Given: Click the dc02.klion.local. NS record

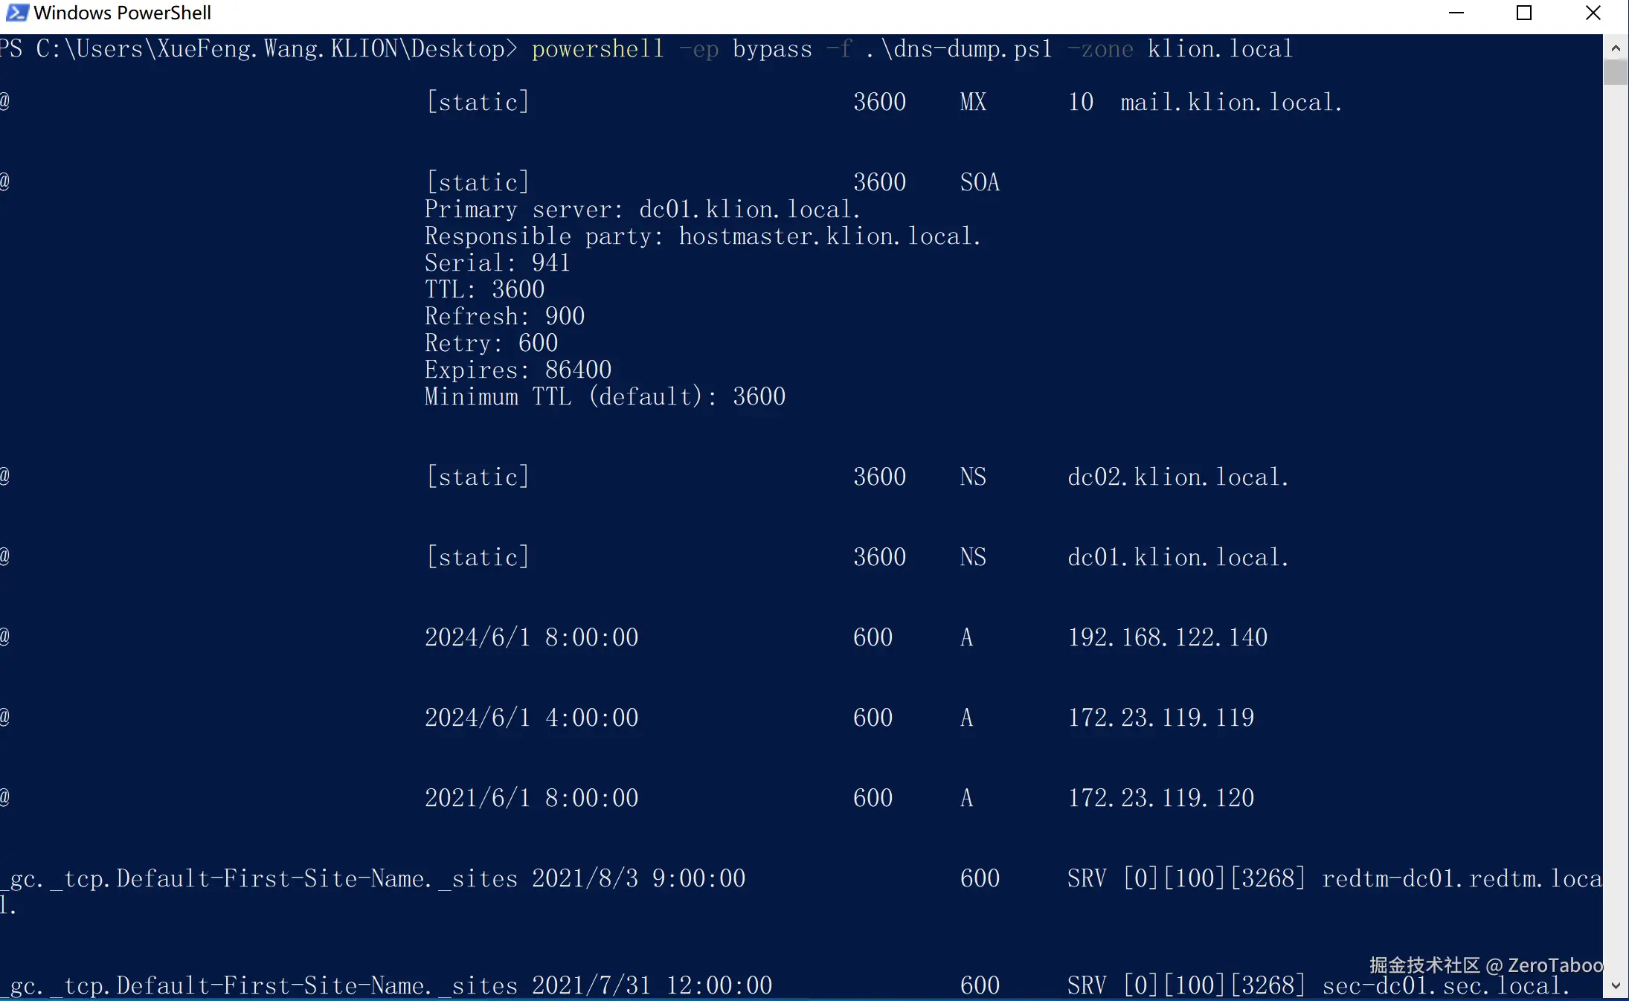Looking at the screenshot, I should 1177,477.
